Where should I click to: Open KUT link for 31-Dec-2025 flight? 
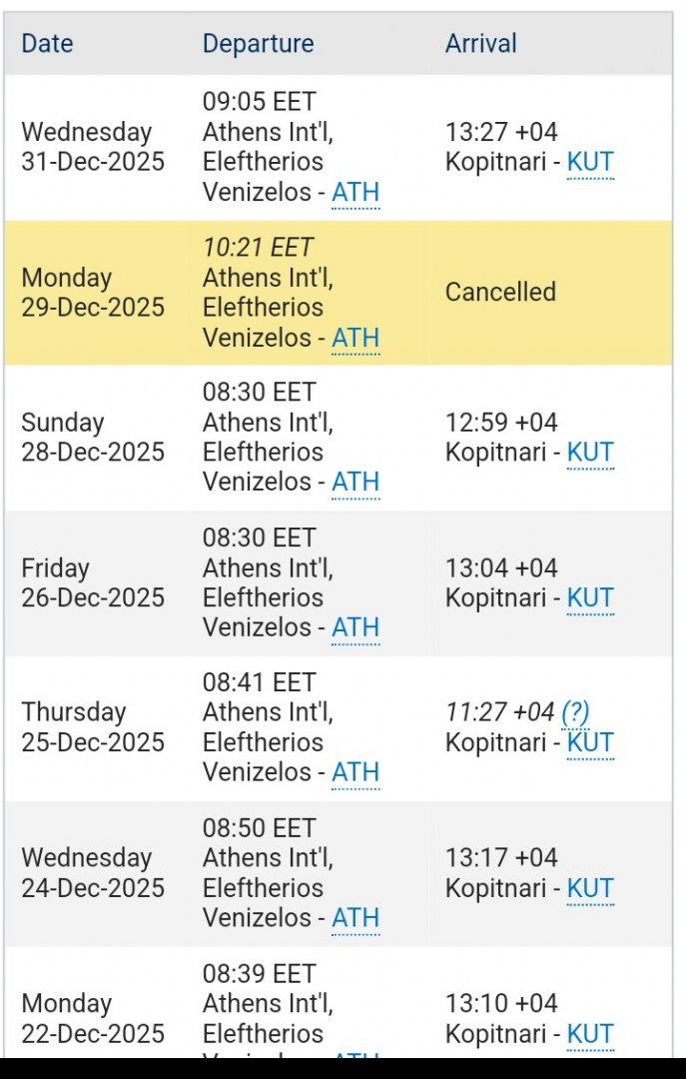point(590,162)
